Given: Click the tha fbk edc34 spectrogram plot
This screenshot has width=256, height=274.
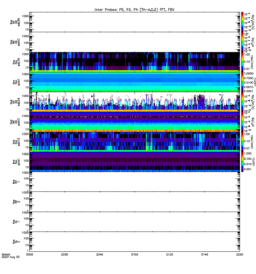Looking at the screenshot, I should 134,62.
